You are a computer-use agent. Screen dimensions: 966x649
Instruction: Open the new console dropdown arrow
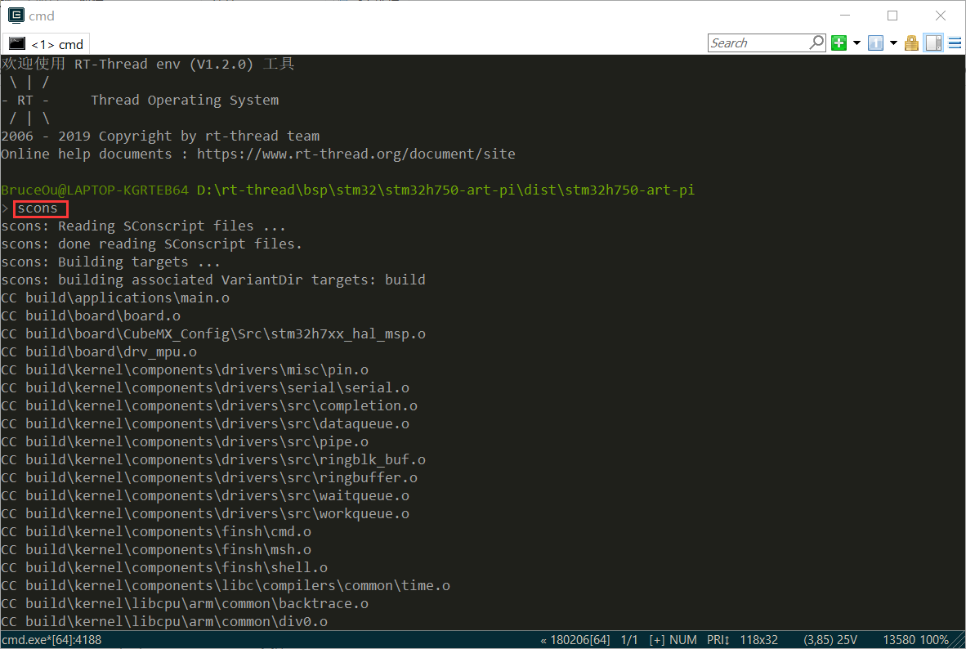click(x=856, y=43)
